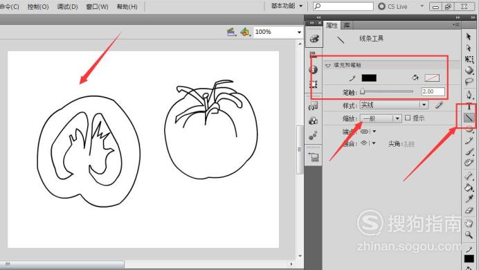Open the 控制(O) menu
This screenshot has width=479, height=270.
pos(38,6)
